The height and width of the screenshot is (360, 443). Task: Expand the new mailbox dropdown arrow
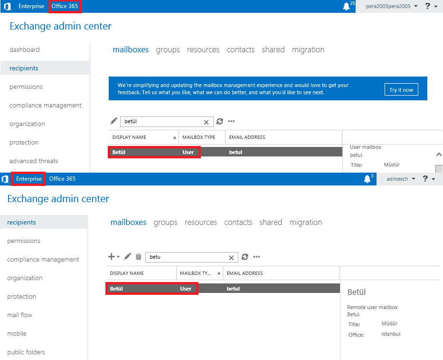point(118,257)
